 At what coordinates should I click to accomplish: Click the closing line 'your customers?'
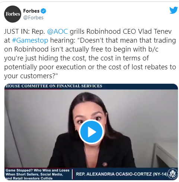tap(31, 76)
